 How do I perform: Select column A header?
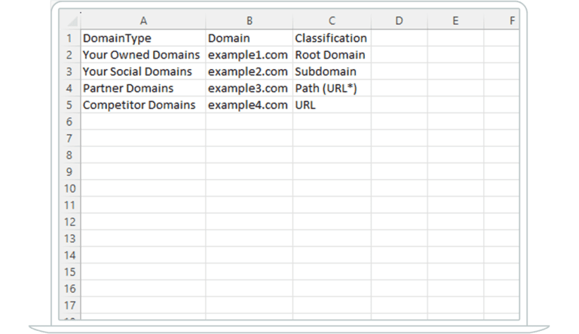(x=143, y=20)
